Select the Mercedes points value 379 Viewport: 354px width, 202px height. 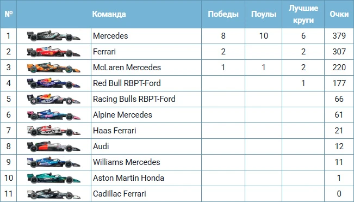339,36
